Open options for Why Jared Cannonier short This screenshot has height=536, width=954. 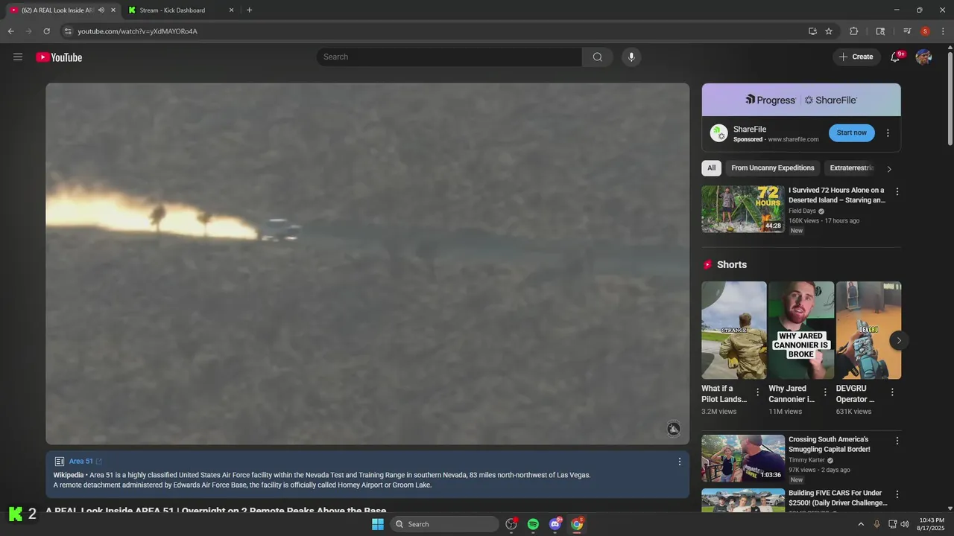(825, 392)
